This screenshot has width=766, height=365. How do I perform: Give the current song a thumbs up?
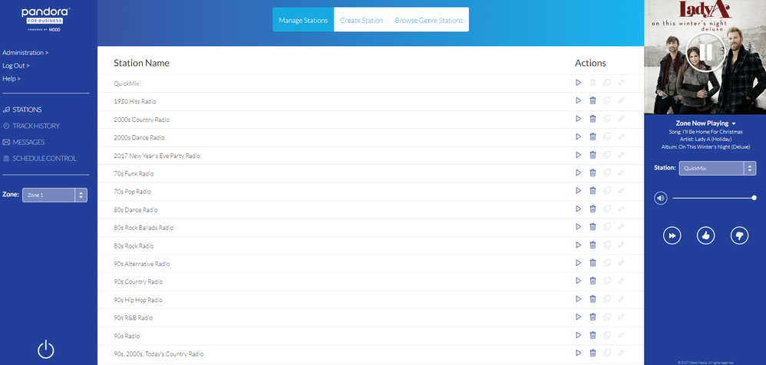pyautogui.click(x=705, y=236)
